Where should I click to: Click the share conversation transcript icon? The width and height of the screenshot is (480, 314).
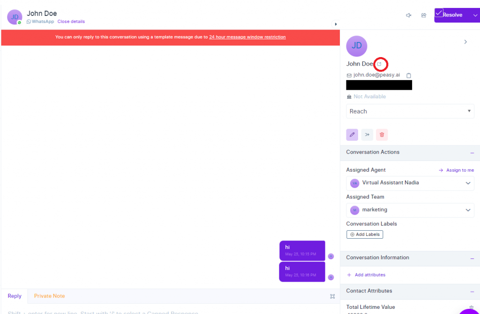click(x=424, y=15)
